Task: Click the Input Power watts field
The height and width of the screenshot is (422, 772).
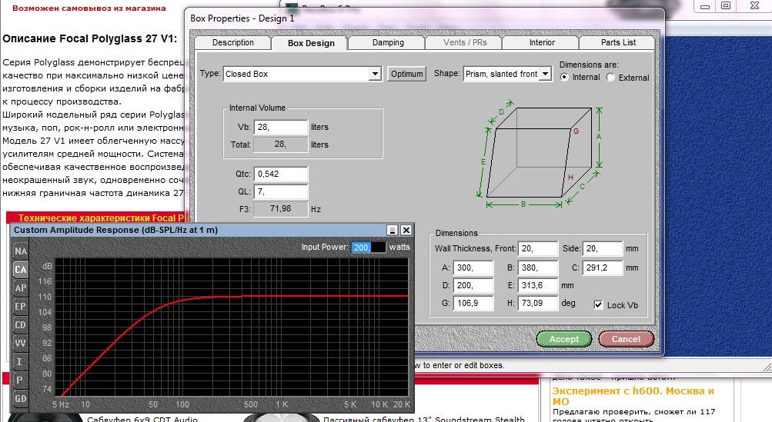Action: 368,247
